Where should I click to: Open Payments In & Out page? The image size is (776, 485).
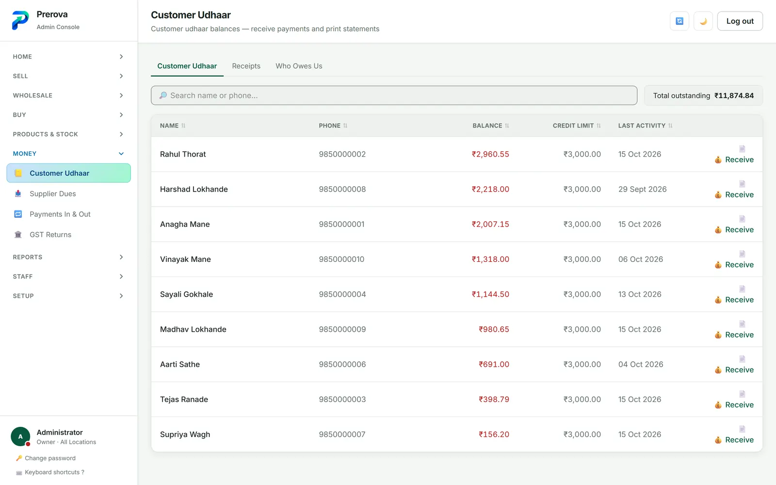coord(68,214)
